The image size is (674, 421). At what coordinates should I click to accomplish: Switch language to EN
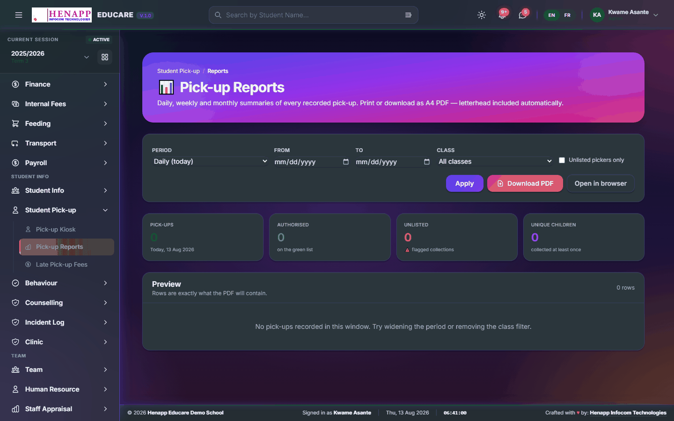point(552,15)
